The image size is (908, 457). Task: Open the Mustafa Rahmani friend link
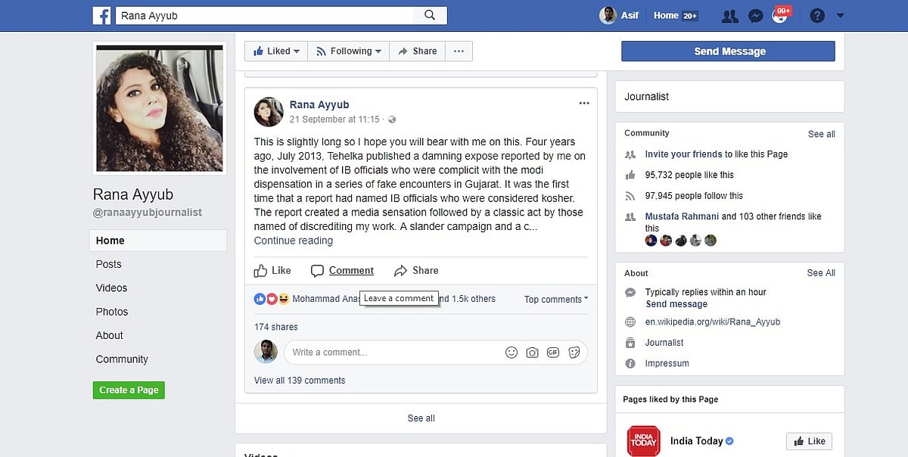(x=682, y=216)
